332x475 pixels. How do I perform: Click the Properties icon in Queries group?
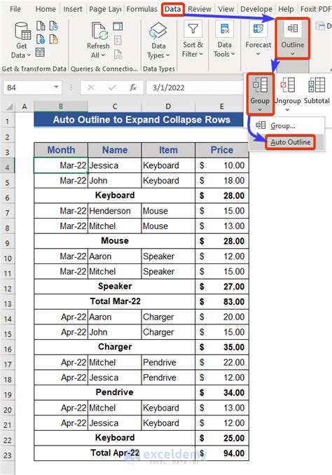pyautogui.click(x=118, y=40)
